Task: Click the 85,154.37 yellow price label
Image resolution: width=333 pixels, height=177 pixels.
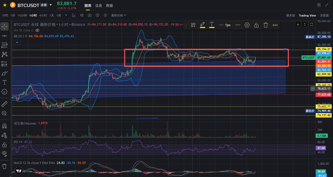Action: click(x=324, y=49)
